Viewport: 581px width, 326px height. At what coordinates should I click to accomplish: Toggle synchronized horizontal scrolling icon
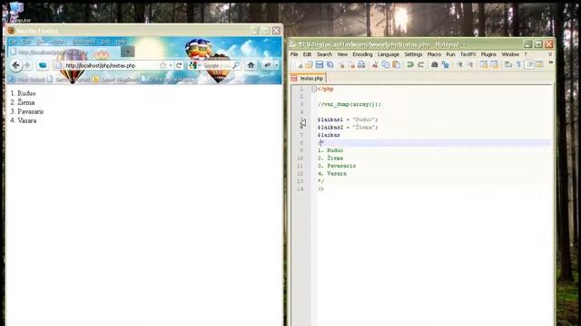(x=494, y=65)
